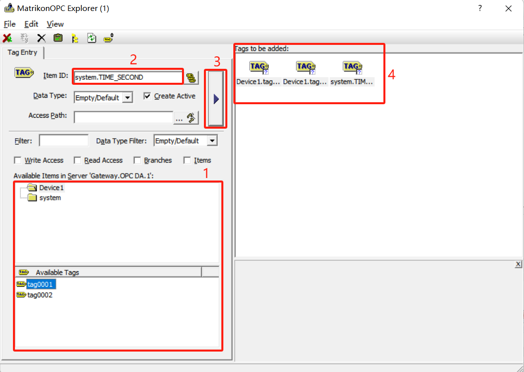Click the Filter text field

click(x=64, y=141)
